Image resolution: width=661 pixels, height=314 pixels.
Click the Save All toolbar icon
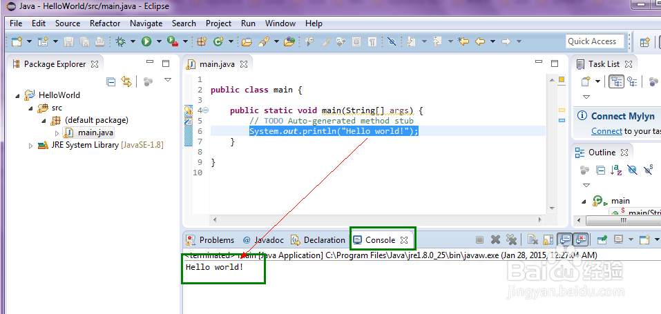[84, 41]
